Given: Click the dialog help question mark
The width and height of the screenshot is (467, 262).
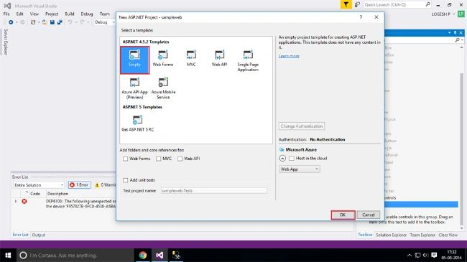Looking at the screenshot, I should pyautogui.click(x=361, y=17).
